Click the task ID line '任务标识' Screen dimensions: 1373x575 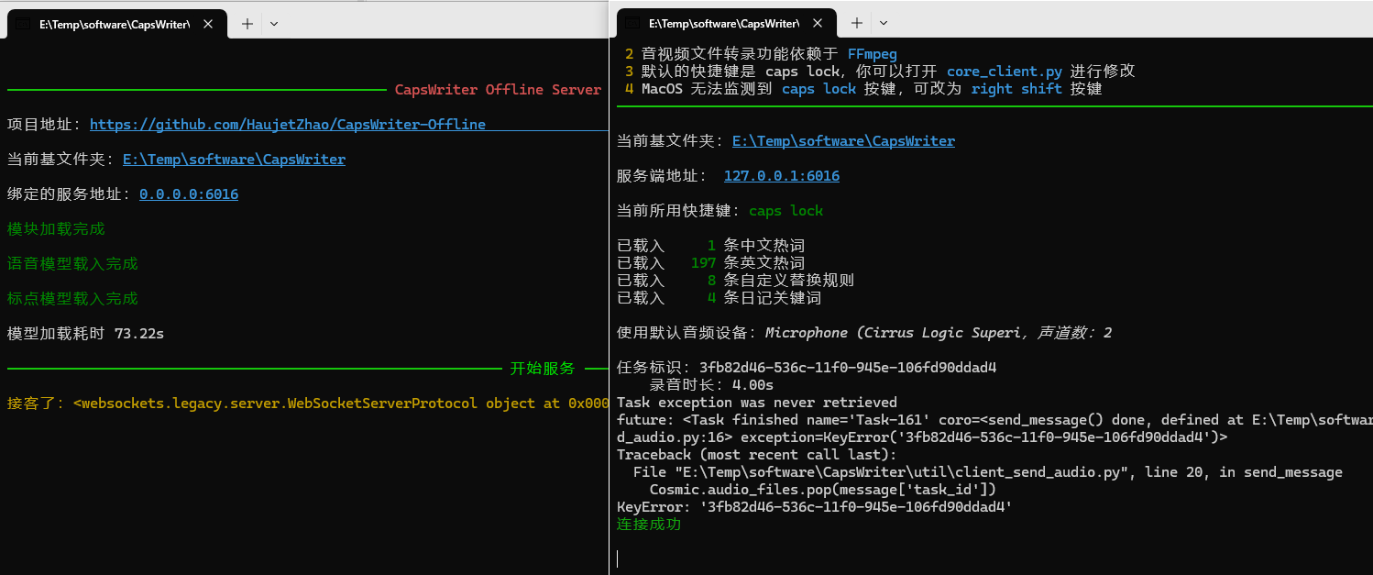(x=807, y=368)
